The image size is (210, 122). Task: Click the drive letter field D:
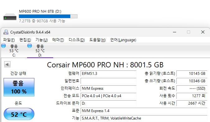pos(109,103)
